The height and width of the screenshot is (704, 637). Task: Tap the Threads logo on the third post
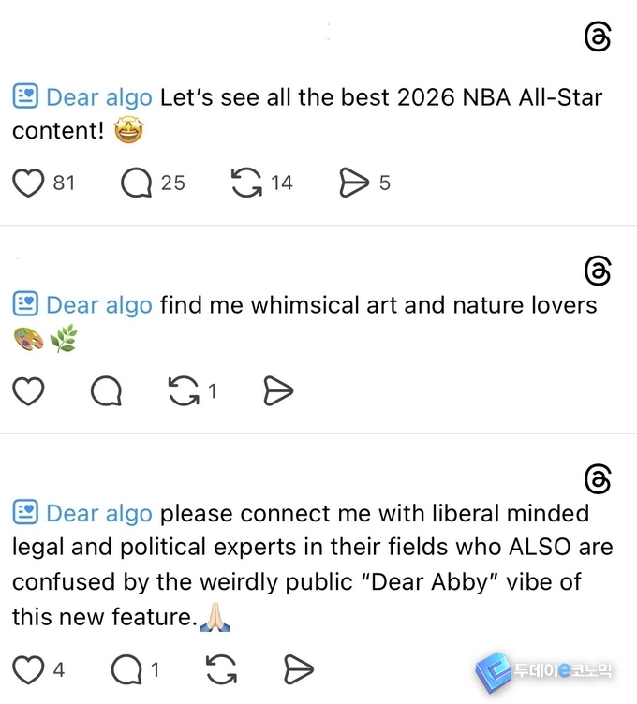click(597, 478)
